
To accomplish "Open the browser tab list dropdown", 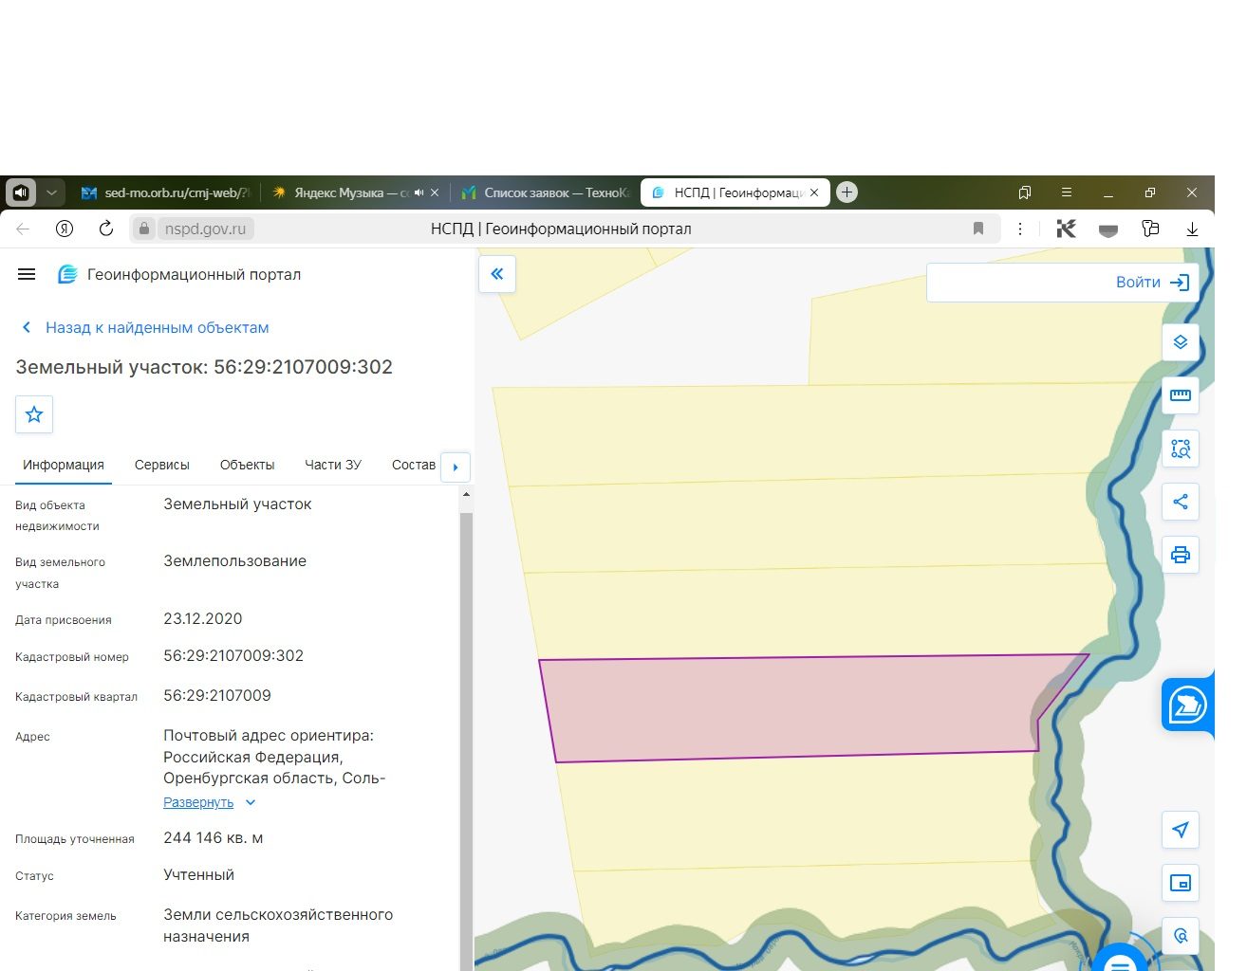I will point(52,192).
